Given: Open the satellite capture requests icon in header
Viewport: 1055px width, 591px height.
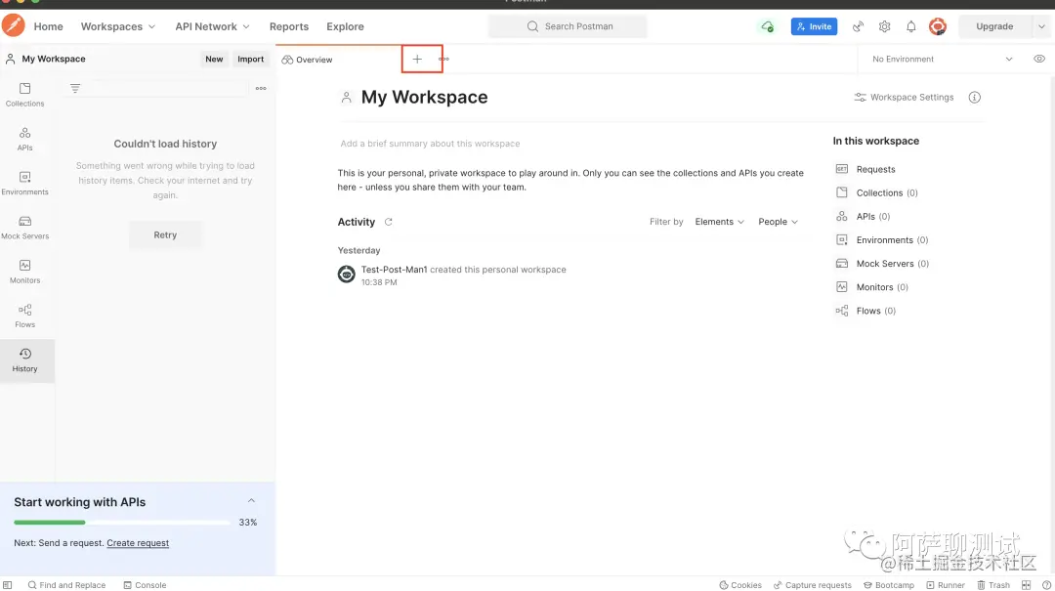Looking at the screenshot, I should point(858,26).
